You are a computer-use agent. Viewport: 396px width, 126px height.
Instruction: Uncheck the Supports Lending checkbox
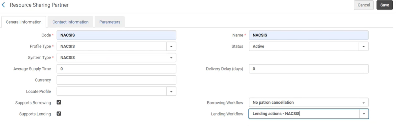click(x=59, y=113)
